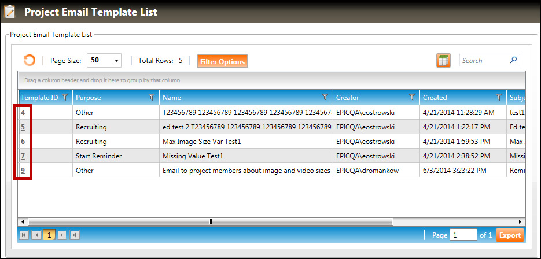Click the Search text field
Image resolution: width=541 pixels, height=259 pixels.
484,60
